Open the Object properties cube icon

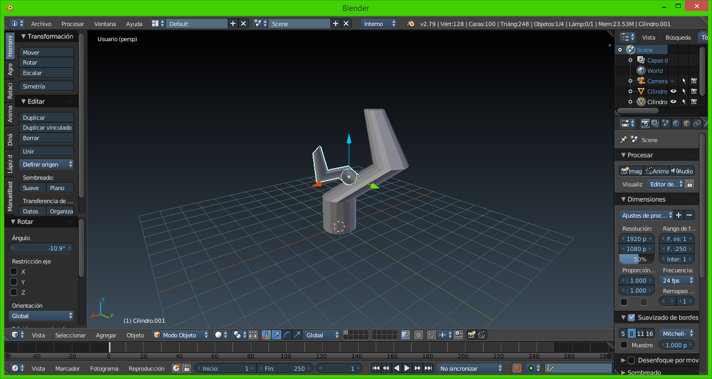(686, 123)
